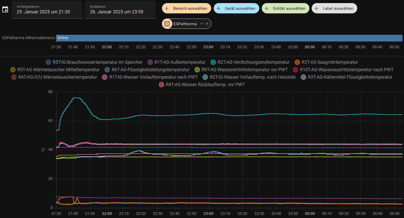This screenshot has width=404, height=218.
Task: Toggle R3T-AG-Kältemittel Flüssigkeitstemperatur legend entry
Action: point(347,77)
